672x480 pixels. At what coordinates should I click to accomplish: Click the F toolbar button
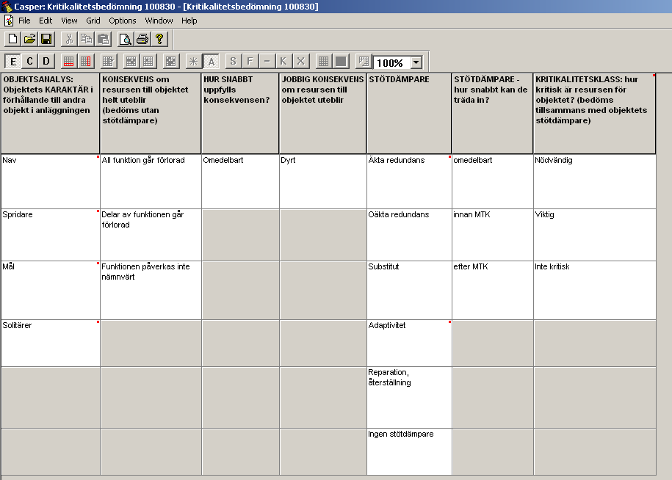pos(250,61)
